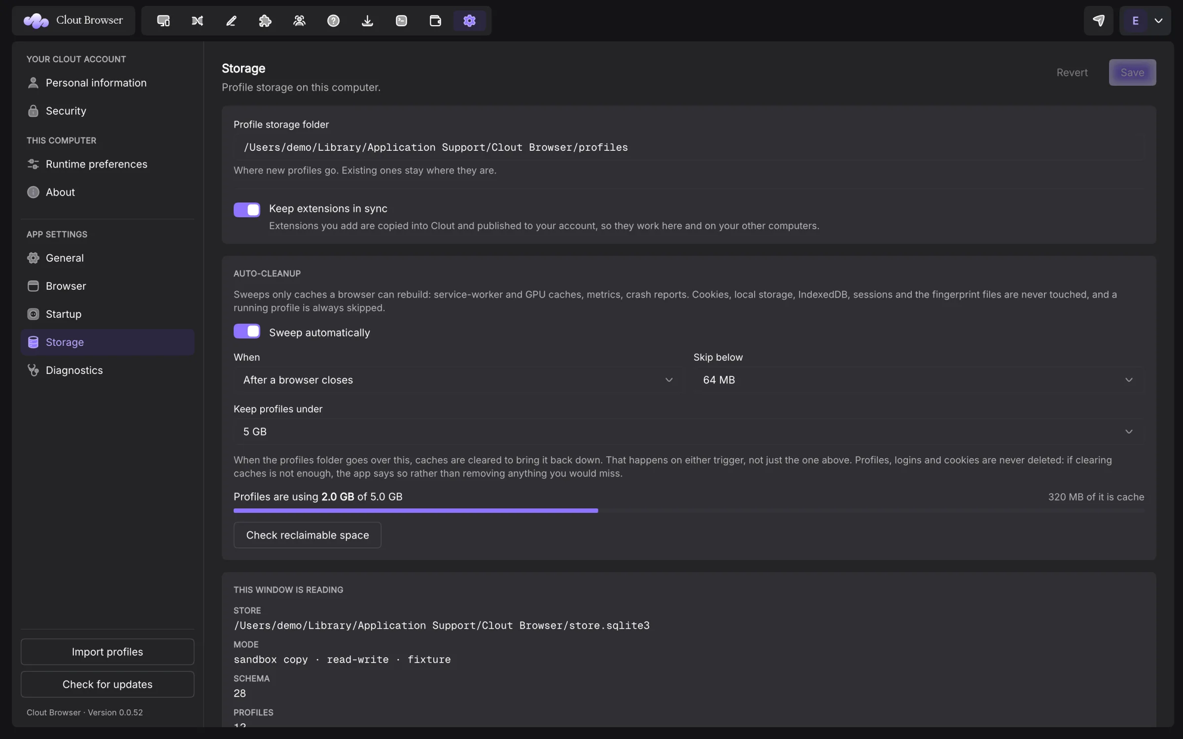
Task: Select the Storage sidebar item
Action: pos(107,342)
